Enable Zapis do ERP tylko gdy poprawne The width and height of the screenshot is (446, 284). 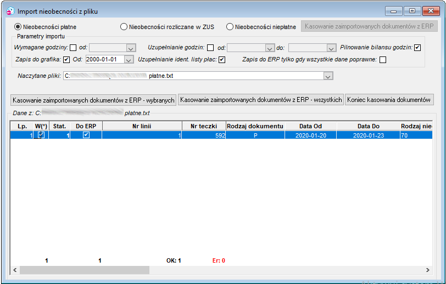383,60
